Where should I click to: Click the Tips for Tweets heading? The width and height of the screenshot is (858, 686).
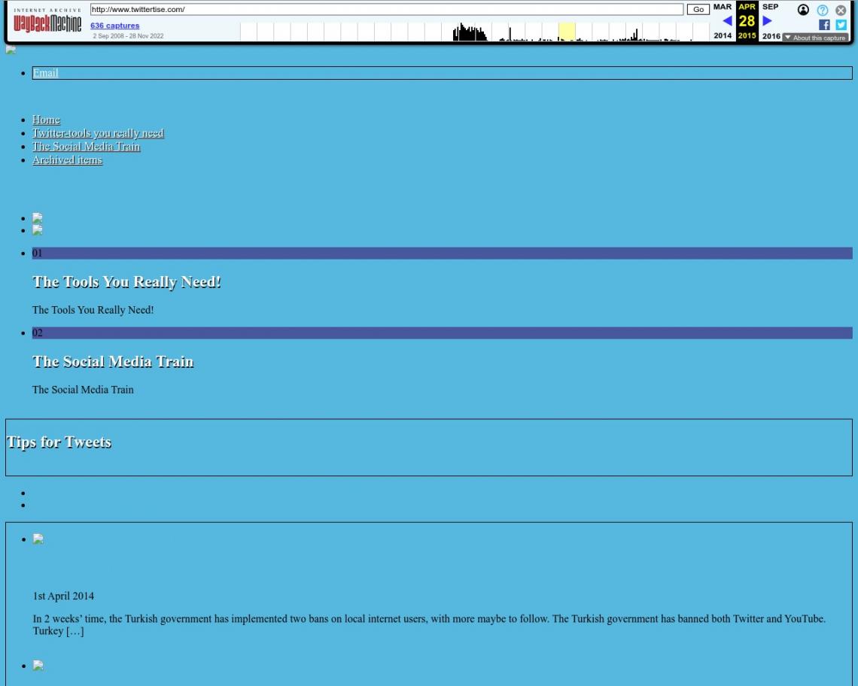tap(59, 442)
